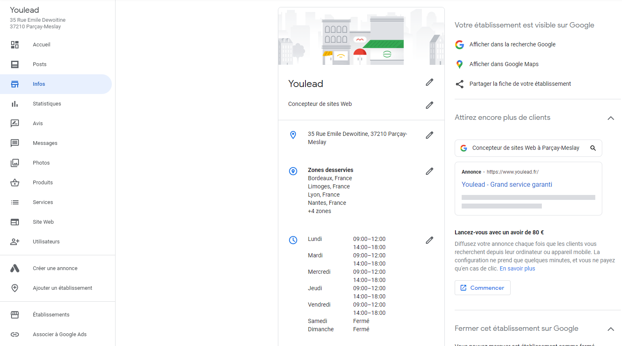
Task: Click the Avis review icon
Action: pyautogui.click(x=15, y=124)
